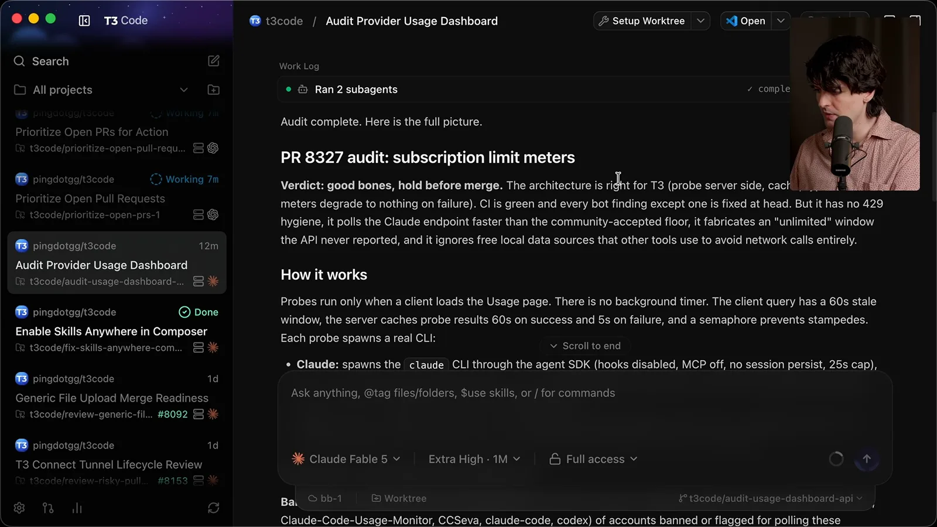
Task: Click Claude icon on Enable Skills Anywhere thread
Action: pos(213,347)
